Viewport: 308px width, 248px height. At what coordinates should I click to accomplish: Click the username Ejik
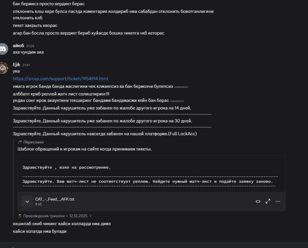click(16, 65)
